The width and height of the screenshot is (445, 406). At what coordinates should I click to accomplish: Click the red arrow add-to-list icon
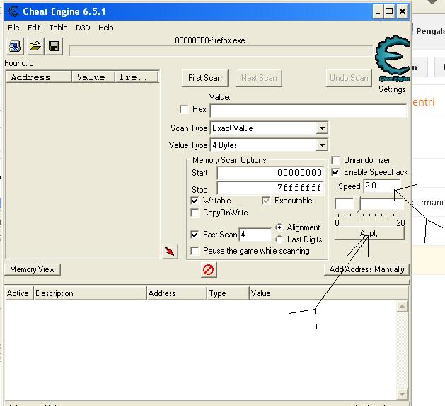(170, 251)
